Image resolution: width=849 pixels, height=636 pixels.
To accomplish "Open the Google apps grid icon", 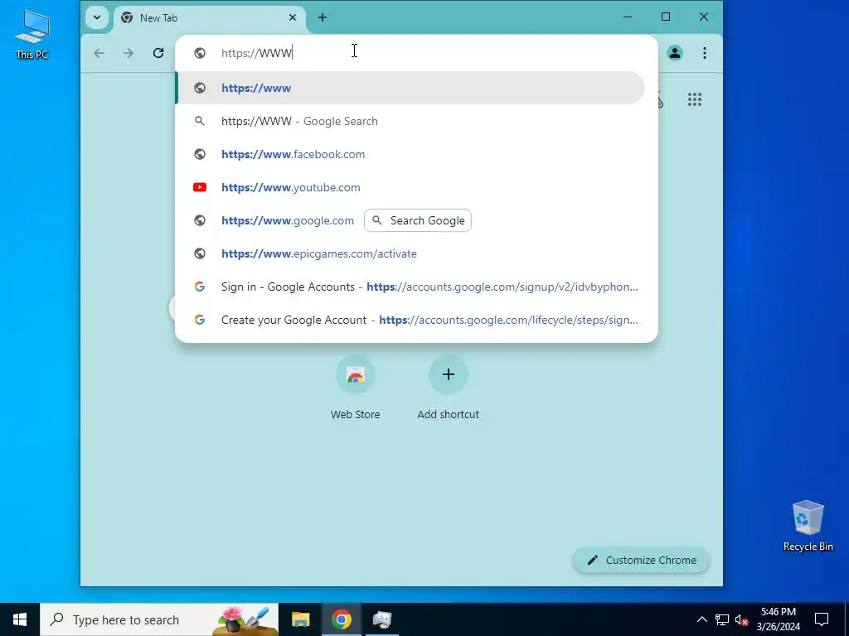I will click(695, 99).
